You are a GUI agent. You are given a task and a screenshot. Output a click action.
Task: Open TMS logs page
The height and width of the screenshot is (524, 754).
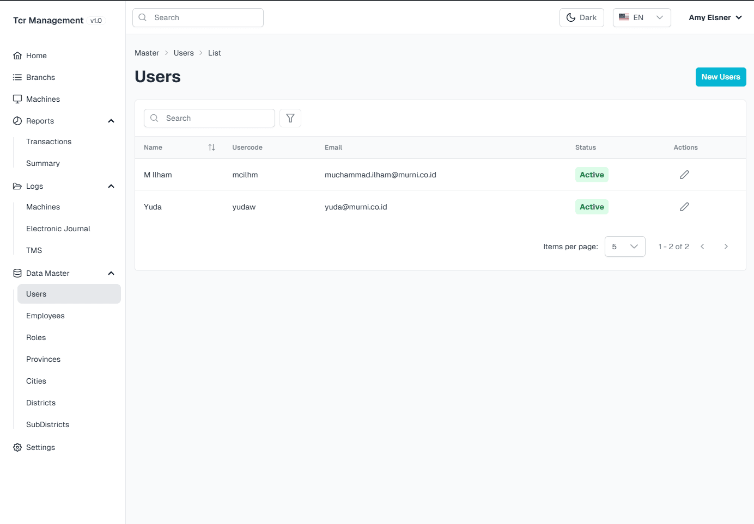[x=34, y=250]
